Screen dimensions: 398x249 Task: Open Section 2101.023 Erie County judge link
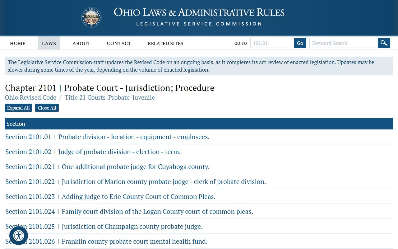click(x=110, y=197)
